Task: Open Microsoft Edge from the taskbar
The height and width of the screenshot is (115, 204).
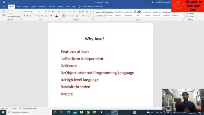Action: pyautogui.click(x=68, y=112)
